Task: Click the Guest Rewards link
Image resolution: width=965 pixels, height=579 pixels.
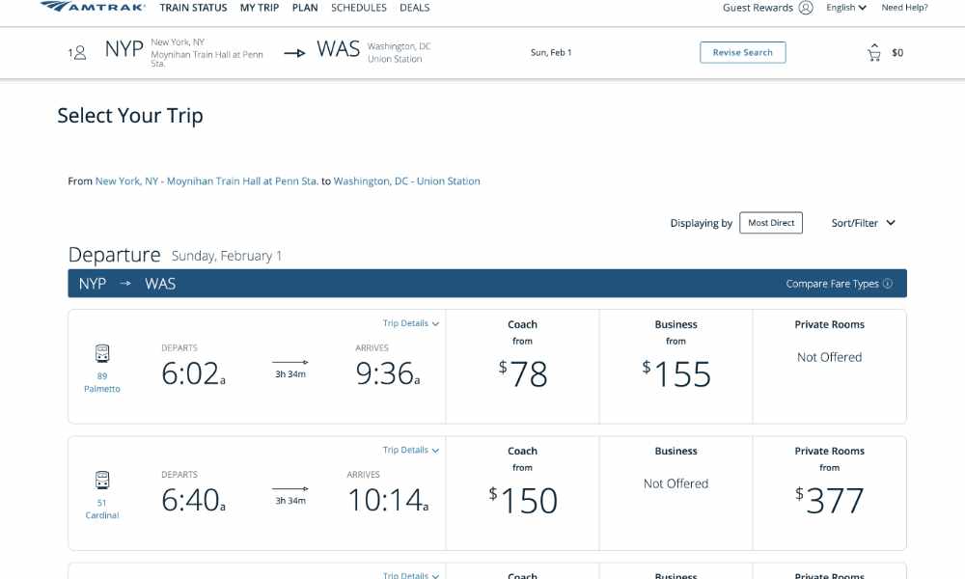Action: [x=758, y=8]
